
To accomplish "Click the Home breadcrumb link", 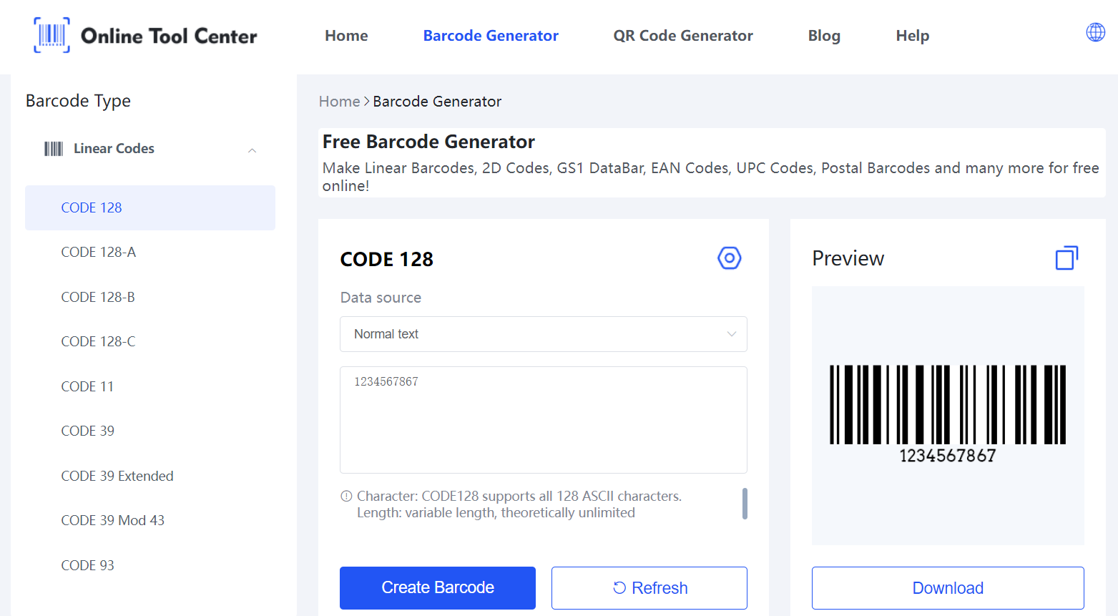I will [339, 102].
